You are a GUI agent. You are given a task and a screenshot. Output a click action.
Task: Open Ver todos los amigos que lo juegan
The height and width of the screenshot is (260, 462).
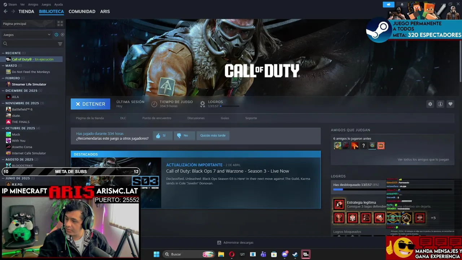click(423, 160)
